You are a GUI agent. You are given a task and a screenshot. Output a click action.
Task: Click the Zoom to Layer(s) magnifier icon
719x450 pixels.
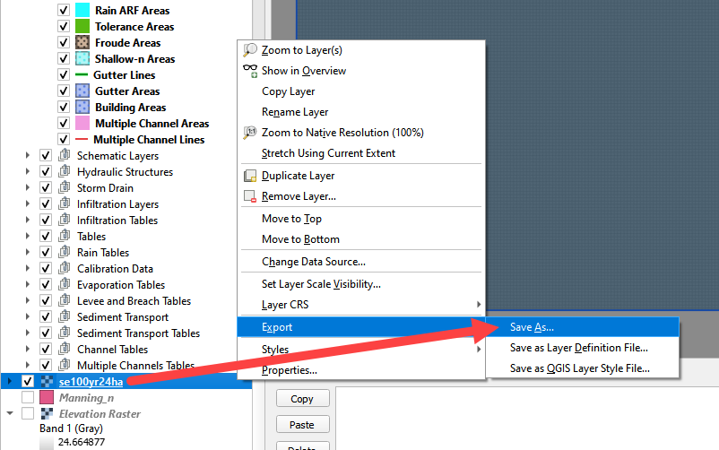coord(250,50)
